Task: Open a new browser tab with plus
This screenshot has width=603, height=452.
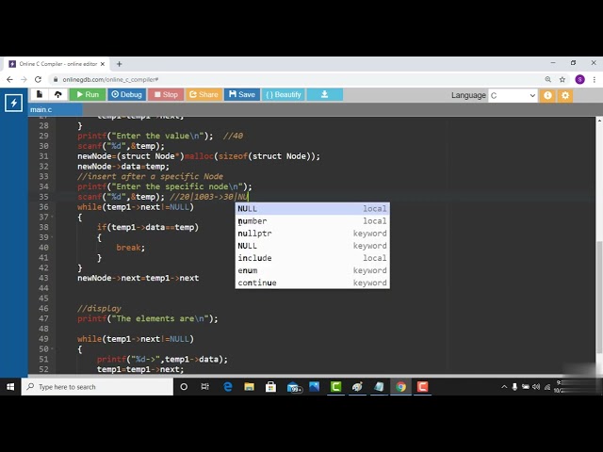Action: pos(120,64)
